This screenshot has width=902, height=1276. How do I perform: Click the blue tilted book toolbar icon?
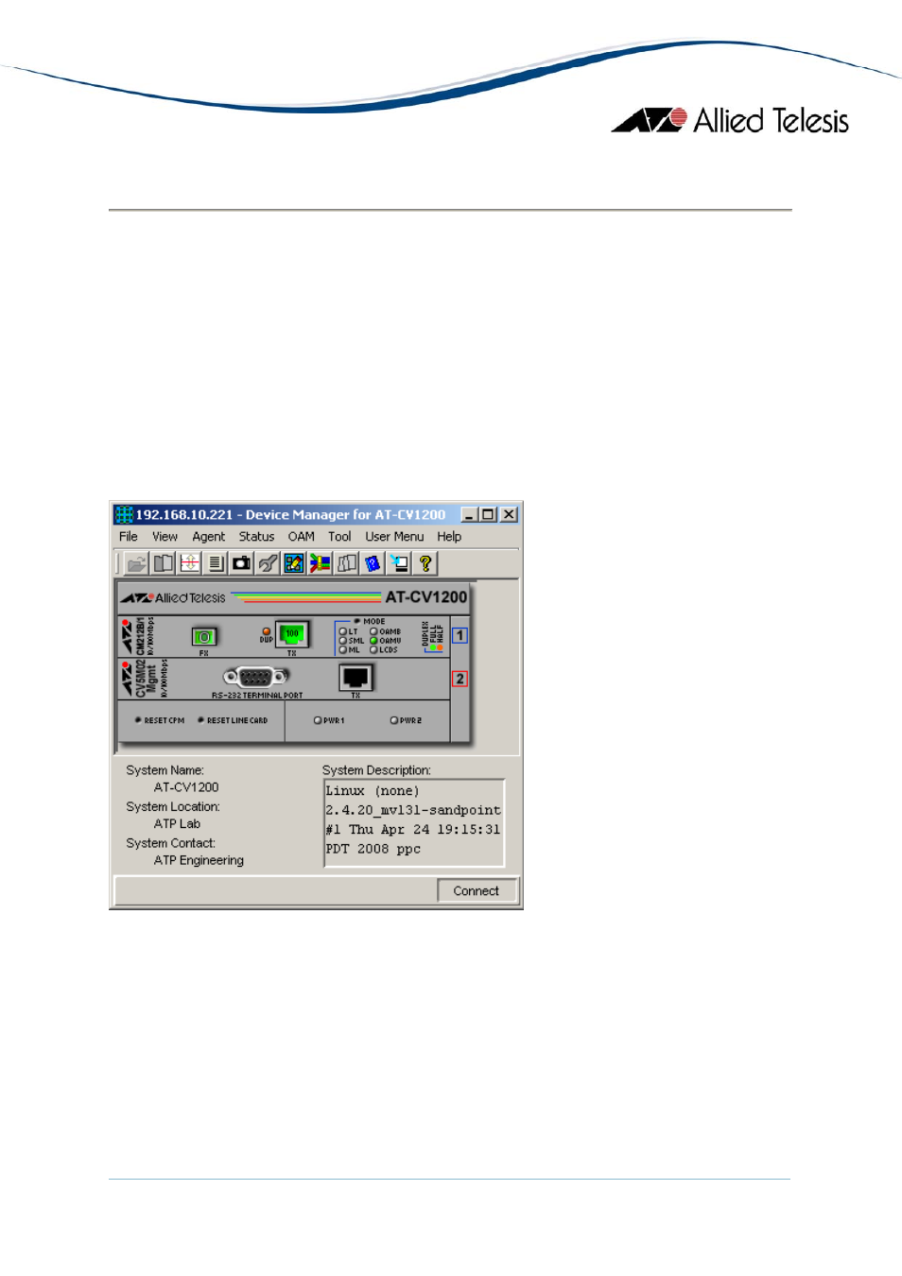pos(373,564)
